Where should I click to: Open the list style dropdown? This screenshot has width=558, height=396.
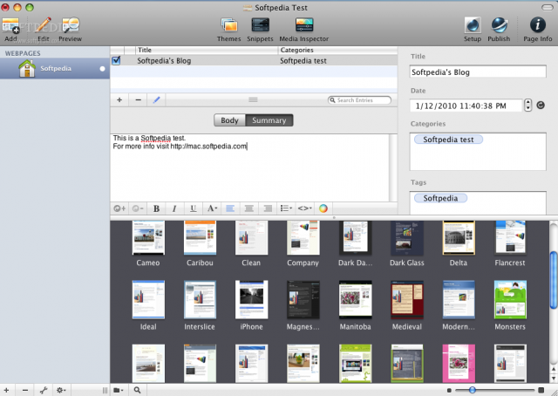pyautogui.click(x=286, y=208)
